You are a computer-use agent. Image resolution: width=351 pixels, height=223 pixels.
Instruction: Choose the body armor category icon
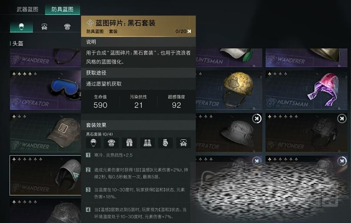67,27
